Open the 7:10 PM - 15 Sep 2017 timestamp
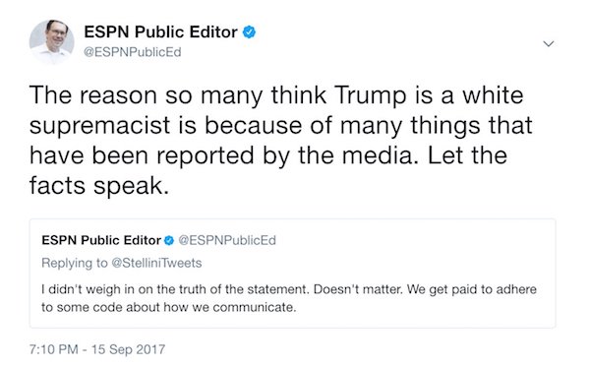Screen dimensions: 590x368 [x=97, y=349]
